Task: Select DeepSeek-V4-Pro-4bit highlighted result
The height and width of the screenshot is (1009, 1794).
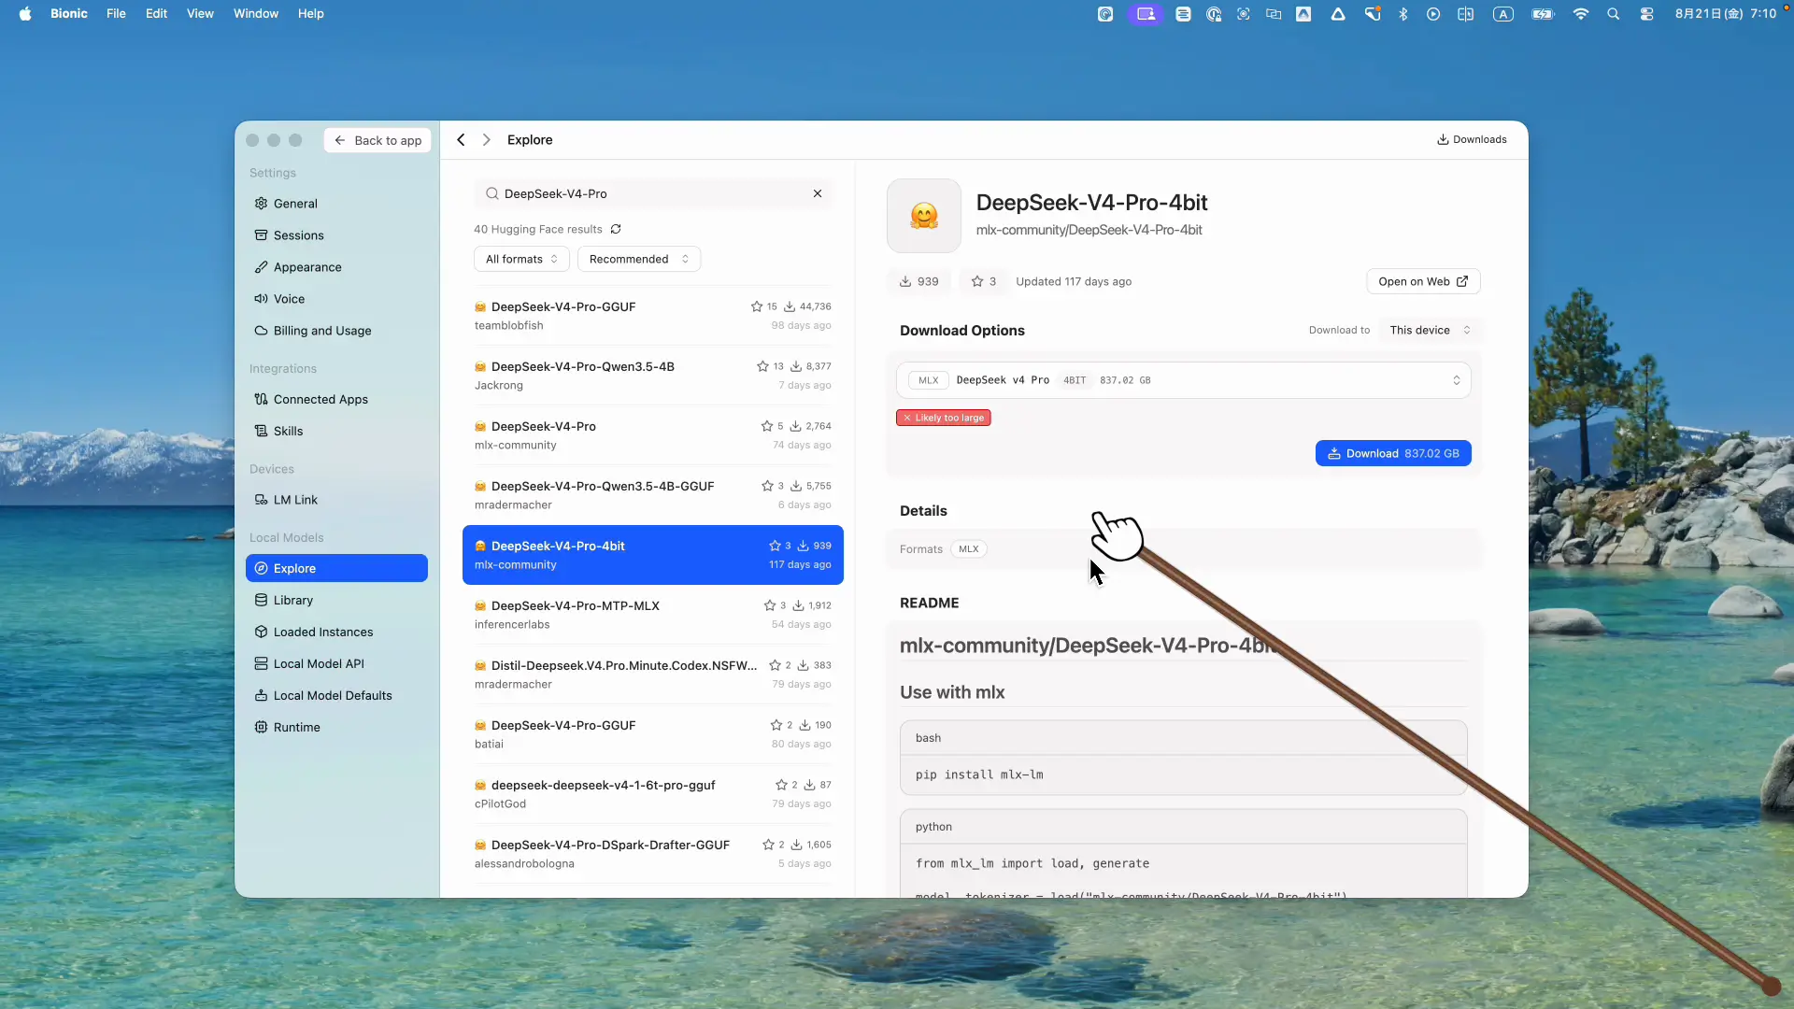Action: click(x=652, y=555)
